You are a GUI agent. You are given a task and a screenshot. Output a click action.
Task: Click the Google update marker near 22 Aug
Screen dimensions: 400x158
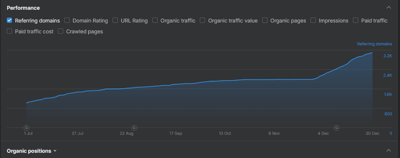click(134, 128)
